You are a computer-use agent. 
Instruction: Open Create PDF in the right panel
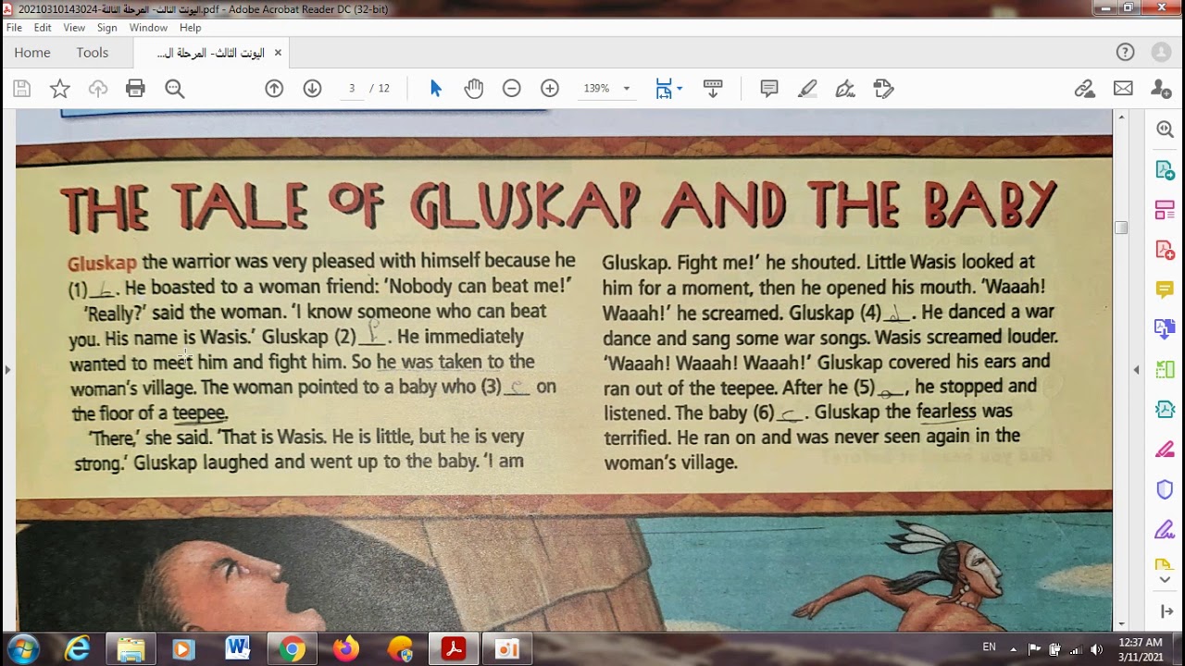(x=1165, y=250)
